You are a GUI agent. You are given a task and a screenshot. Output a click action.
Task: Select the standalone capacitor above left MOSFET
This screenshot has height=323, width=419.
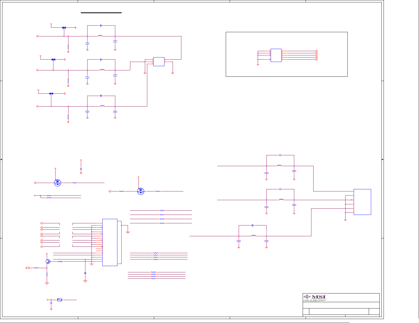[x=81, y=169]
